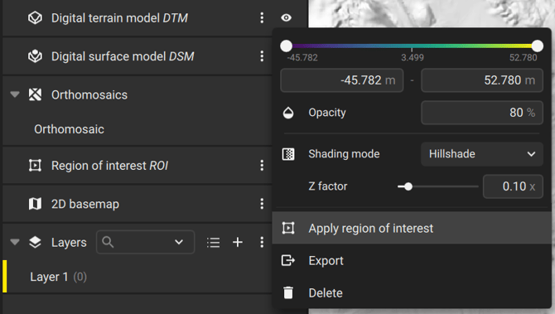Click the minimum elevation slider handle
Screen dimensions: 555x314
pos(286,46)
